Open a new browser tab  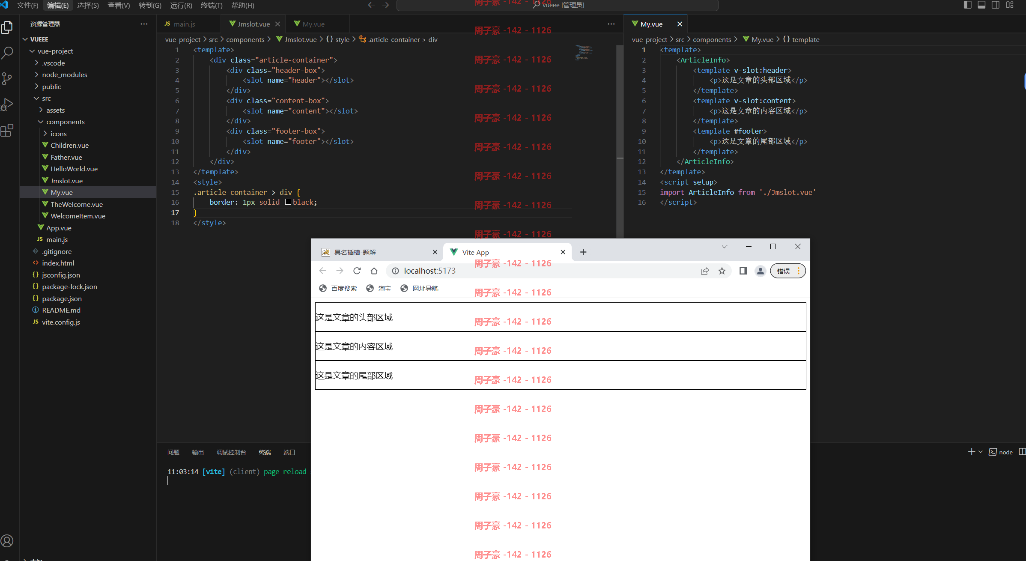tap(583, 252)
